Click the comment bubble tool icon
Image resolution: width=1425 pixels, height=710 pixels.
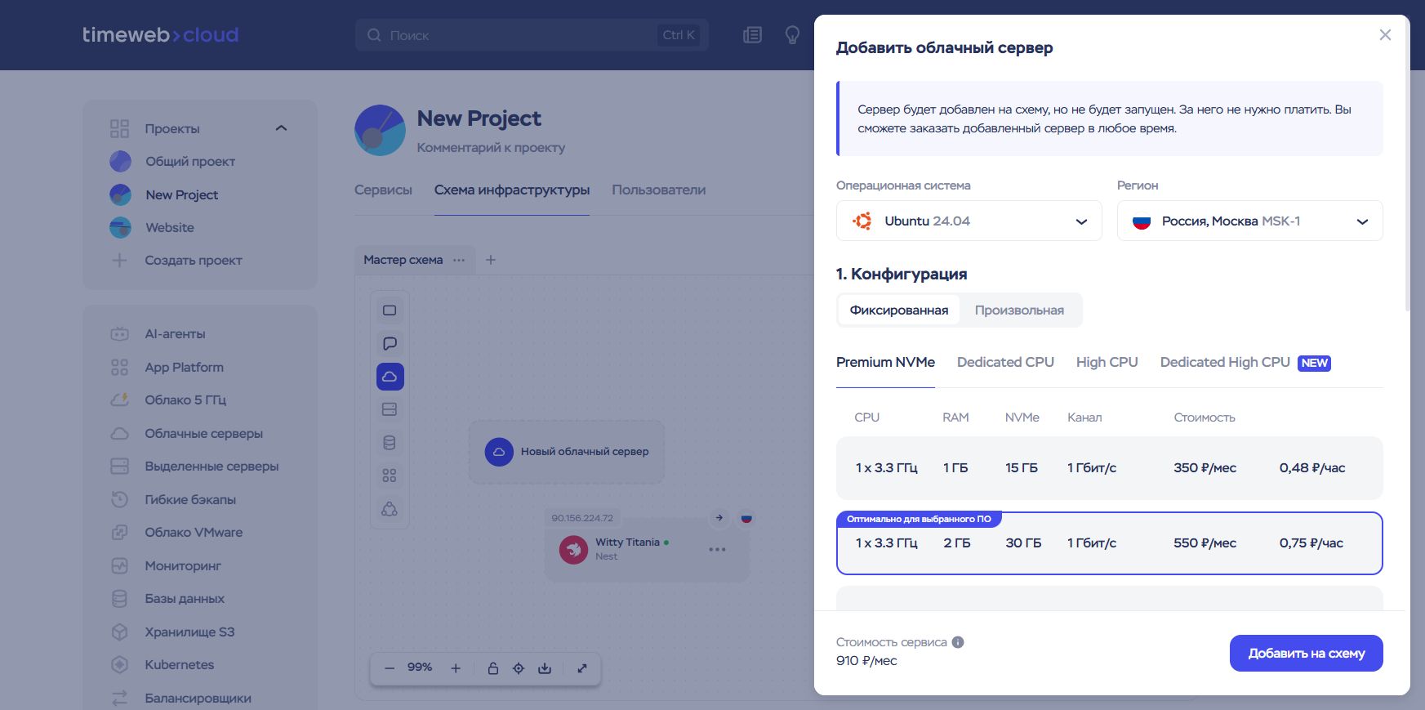(x=390, y=343)
